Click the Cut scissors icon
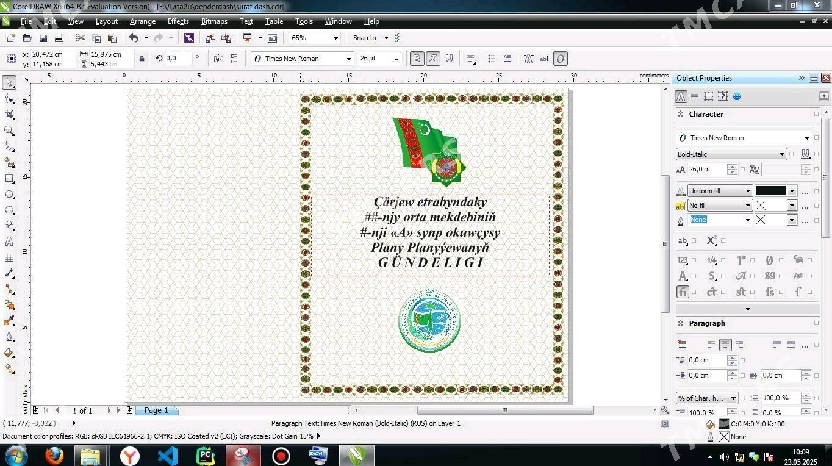This screenshot has width=832, height=466. tap(80, 38)
